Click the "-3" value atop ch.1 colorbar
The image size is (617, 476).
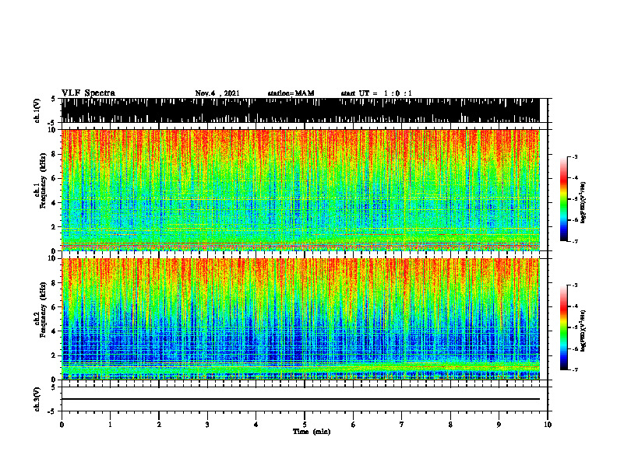(x=574, y=156)
